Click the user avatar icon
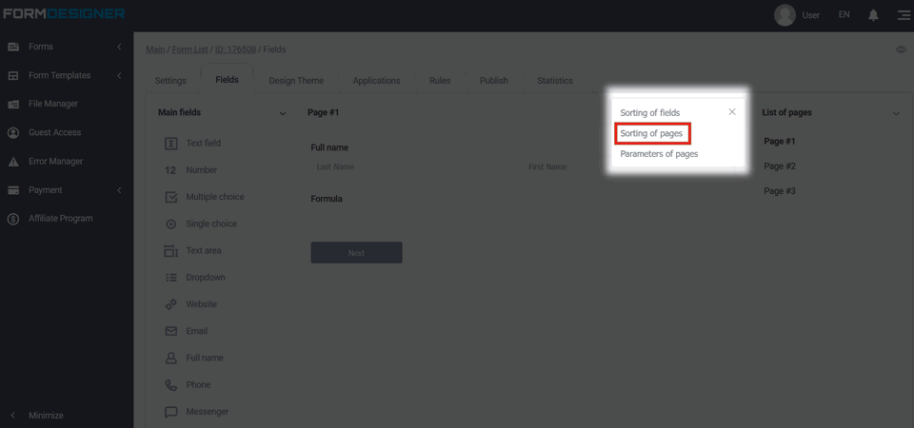The image size is (914, 428). 785,15
